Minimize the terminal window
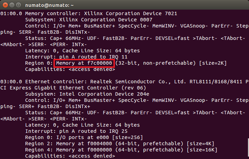 (x=11, y=5)
